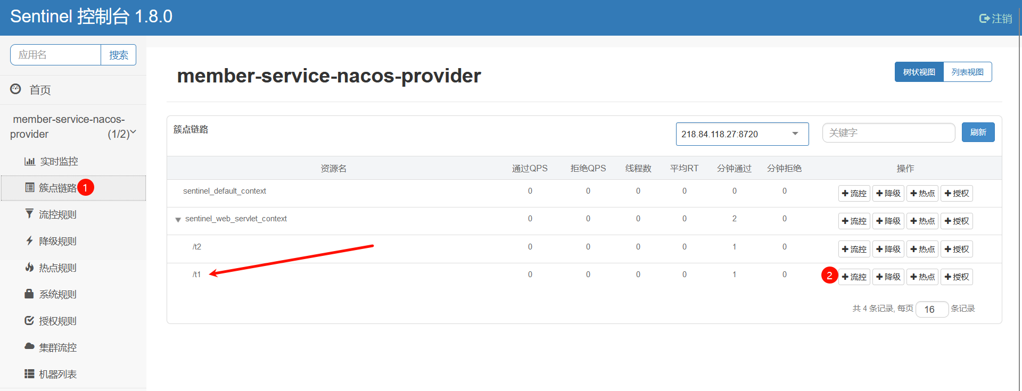Click the 刷新 refresh button
The height and width of the screenshot is (391, 1022).
(x=978, y=132)
